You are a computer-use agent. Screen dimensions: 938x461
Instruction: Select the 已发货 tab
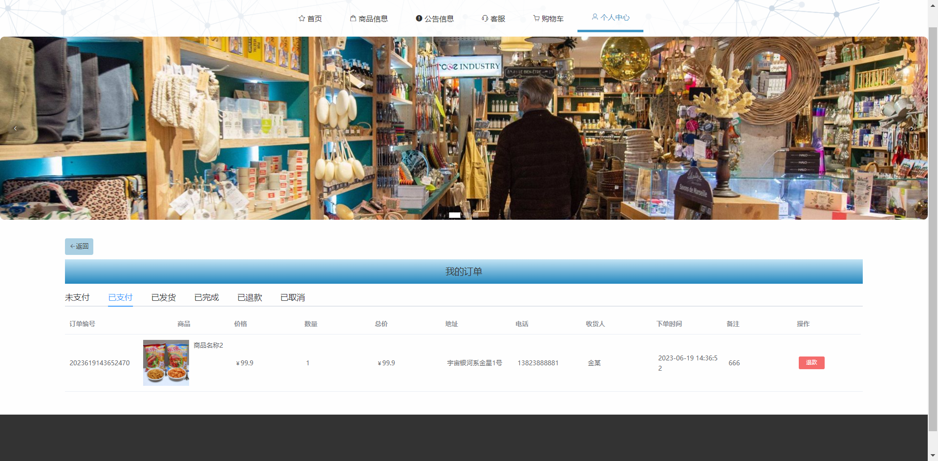163,297
